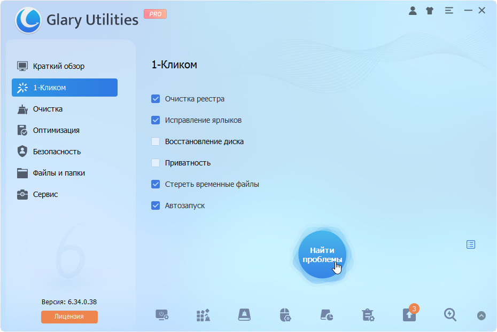Open the user account profile icon
This screenshot has width=497, height=332.
pos(413,11)
